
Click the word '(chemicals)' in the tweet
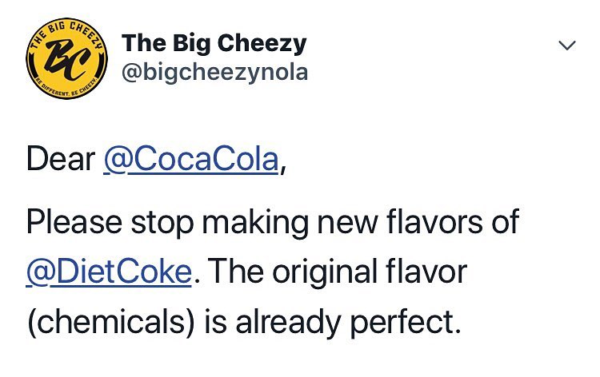pos(105,323)
